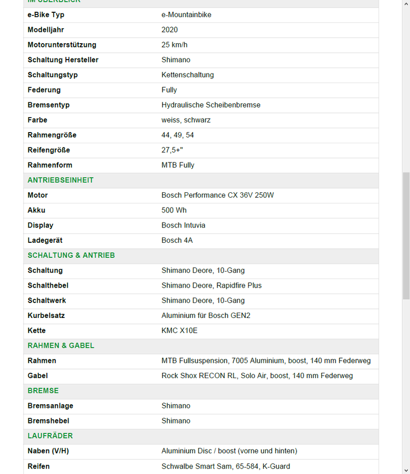Image resolution: width=410 pixels, height=474 pixels.
Task: Click the 'Bremshebel' label
Action: pos(48,421)
